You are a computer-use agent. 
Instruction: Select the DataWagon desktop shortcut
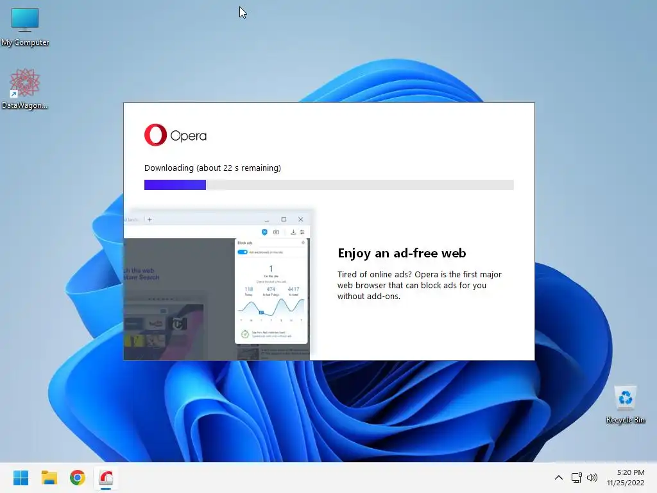tap(25, 89)
